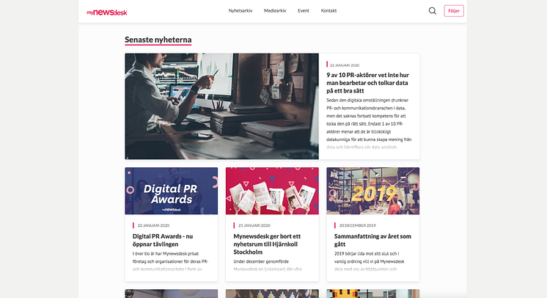The width and height of the screenshot is (547, 298).
Task: Open the featured image of man at monitors
Action: click(222, 106)
